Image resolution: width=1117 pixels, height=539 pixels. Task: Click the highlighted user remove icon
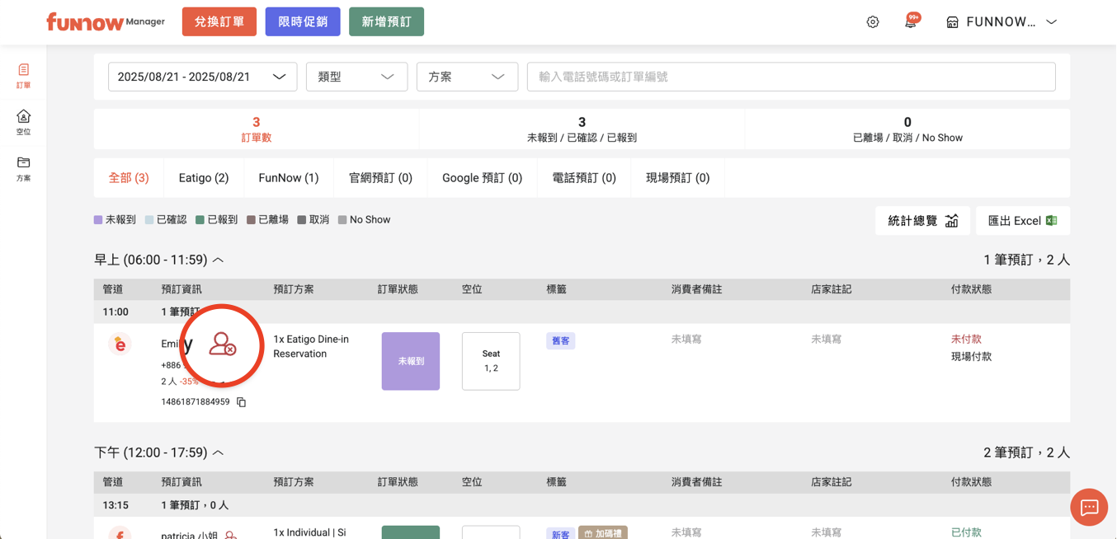[222, 344]
